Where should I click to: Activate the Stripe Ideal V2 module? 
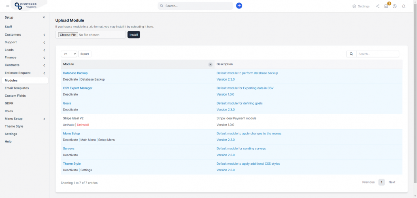pyautogui.click(x=68, y=125)
